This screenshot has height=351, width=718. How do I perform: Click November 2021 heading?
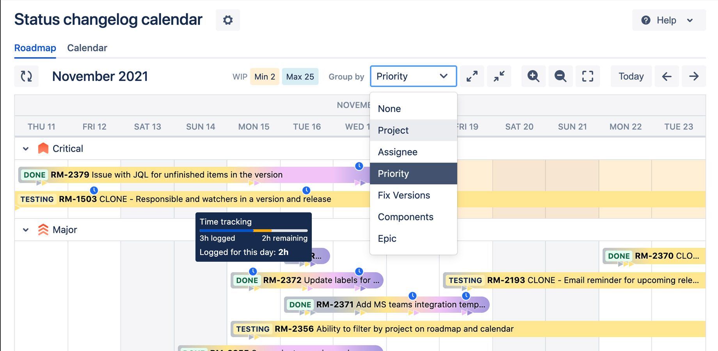100,76
